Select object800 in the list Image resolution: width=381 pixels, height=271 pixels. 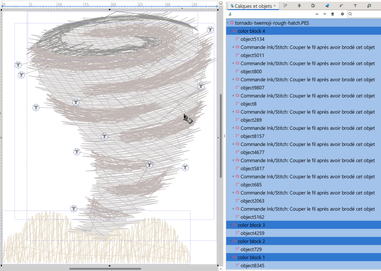[x=303, y=72]
